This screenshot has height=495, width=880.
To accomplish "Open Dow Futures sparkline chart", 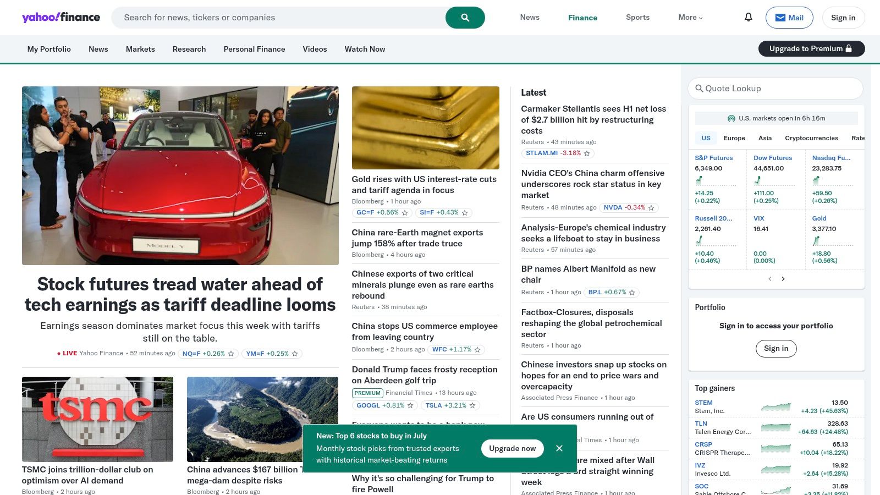I will pos(774,180).
